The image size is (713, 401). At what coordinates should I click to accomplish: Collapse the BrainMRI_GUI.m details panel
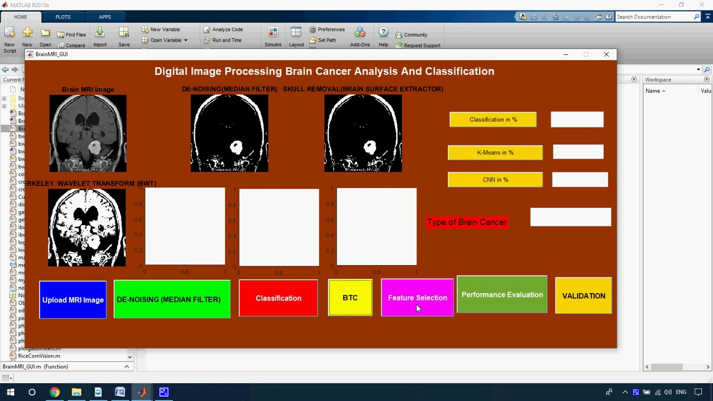pos(126,366)
